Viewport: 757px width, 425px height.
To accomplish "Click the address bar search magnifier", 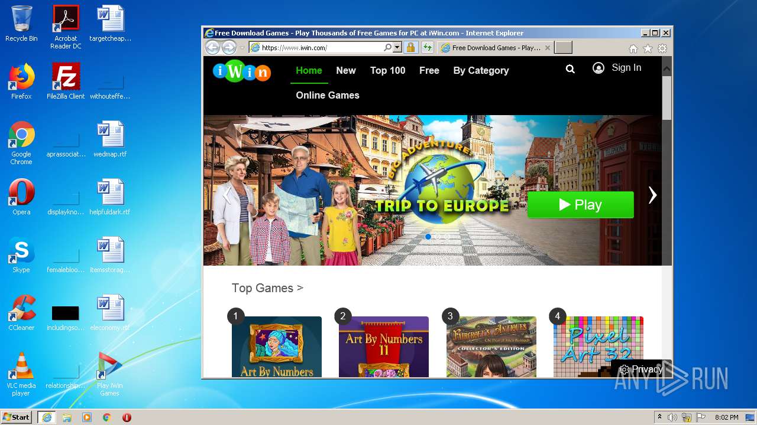I will (388, 48).
